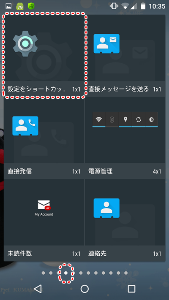
Task: Toggle Bluetooth in the power control widget
Action: click(x=112, y=119)
